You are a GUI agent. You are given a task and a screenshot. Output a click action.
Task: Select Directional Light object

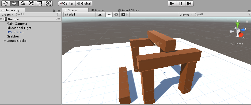point(19,28)
